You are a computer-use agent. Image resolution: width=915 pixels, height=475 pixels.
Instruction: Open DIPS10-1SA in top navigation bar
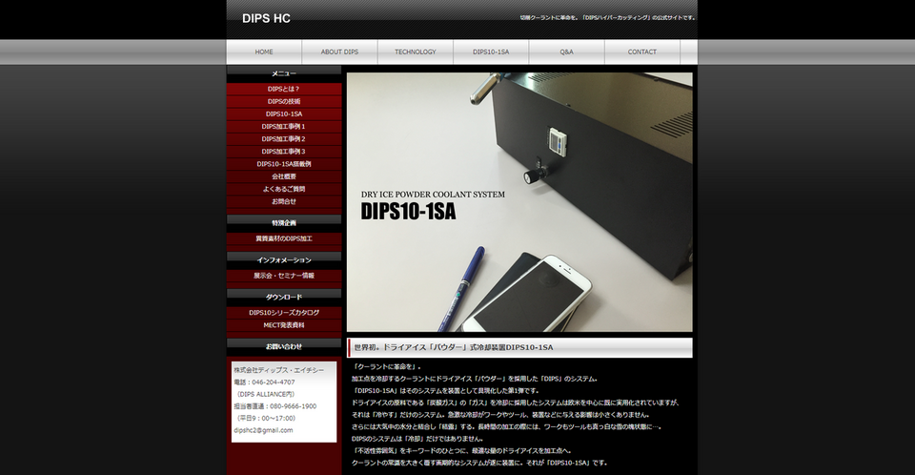tap(491, 52)
